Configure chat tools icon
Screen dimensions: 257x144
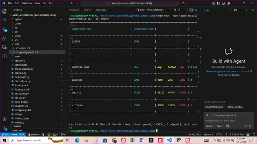point(228,126)
